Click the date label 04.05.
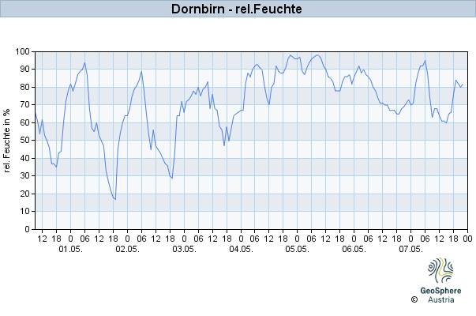This screenshot has height=316, width=476. (241, 250)
